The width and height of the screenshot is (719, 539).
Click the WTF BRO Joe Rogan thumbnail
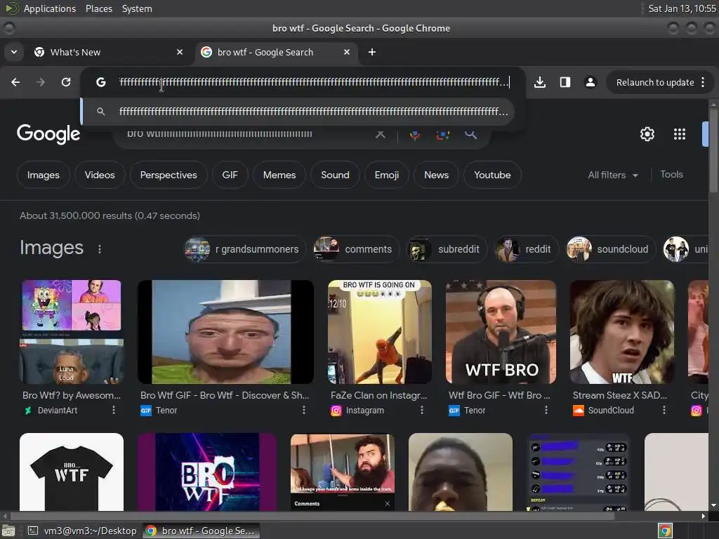click(501, 332)
